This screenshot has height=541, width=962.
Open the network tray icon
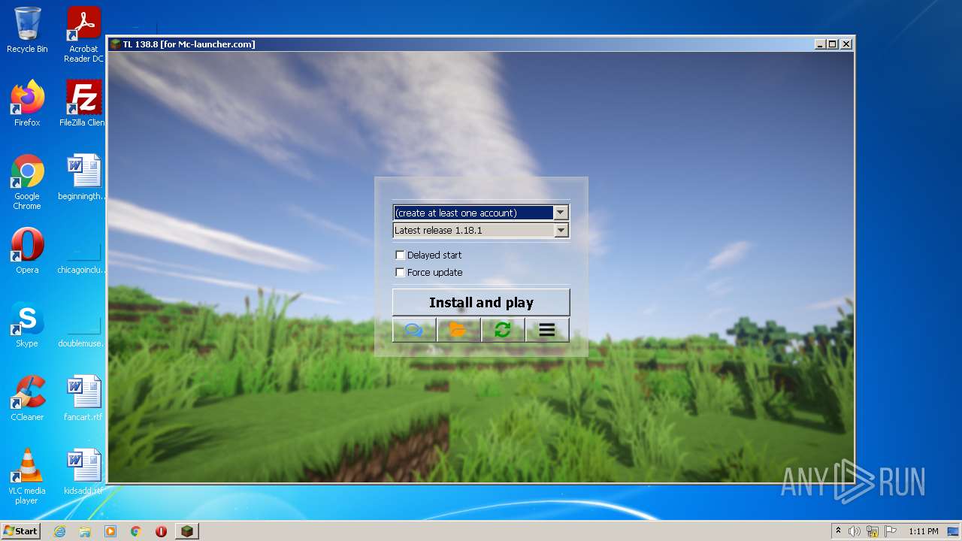coord(873,531)
